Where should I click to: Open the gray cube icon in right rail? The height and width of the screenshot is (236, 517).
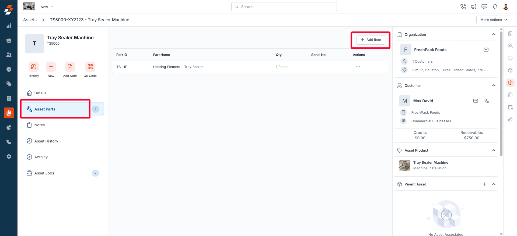pyautogui.click(x=510, y=70)
